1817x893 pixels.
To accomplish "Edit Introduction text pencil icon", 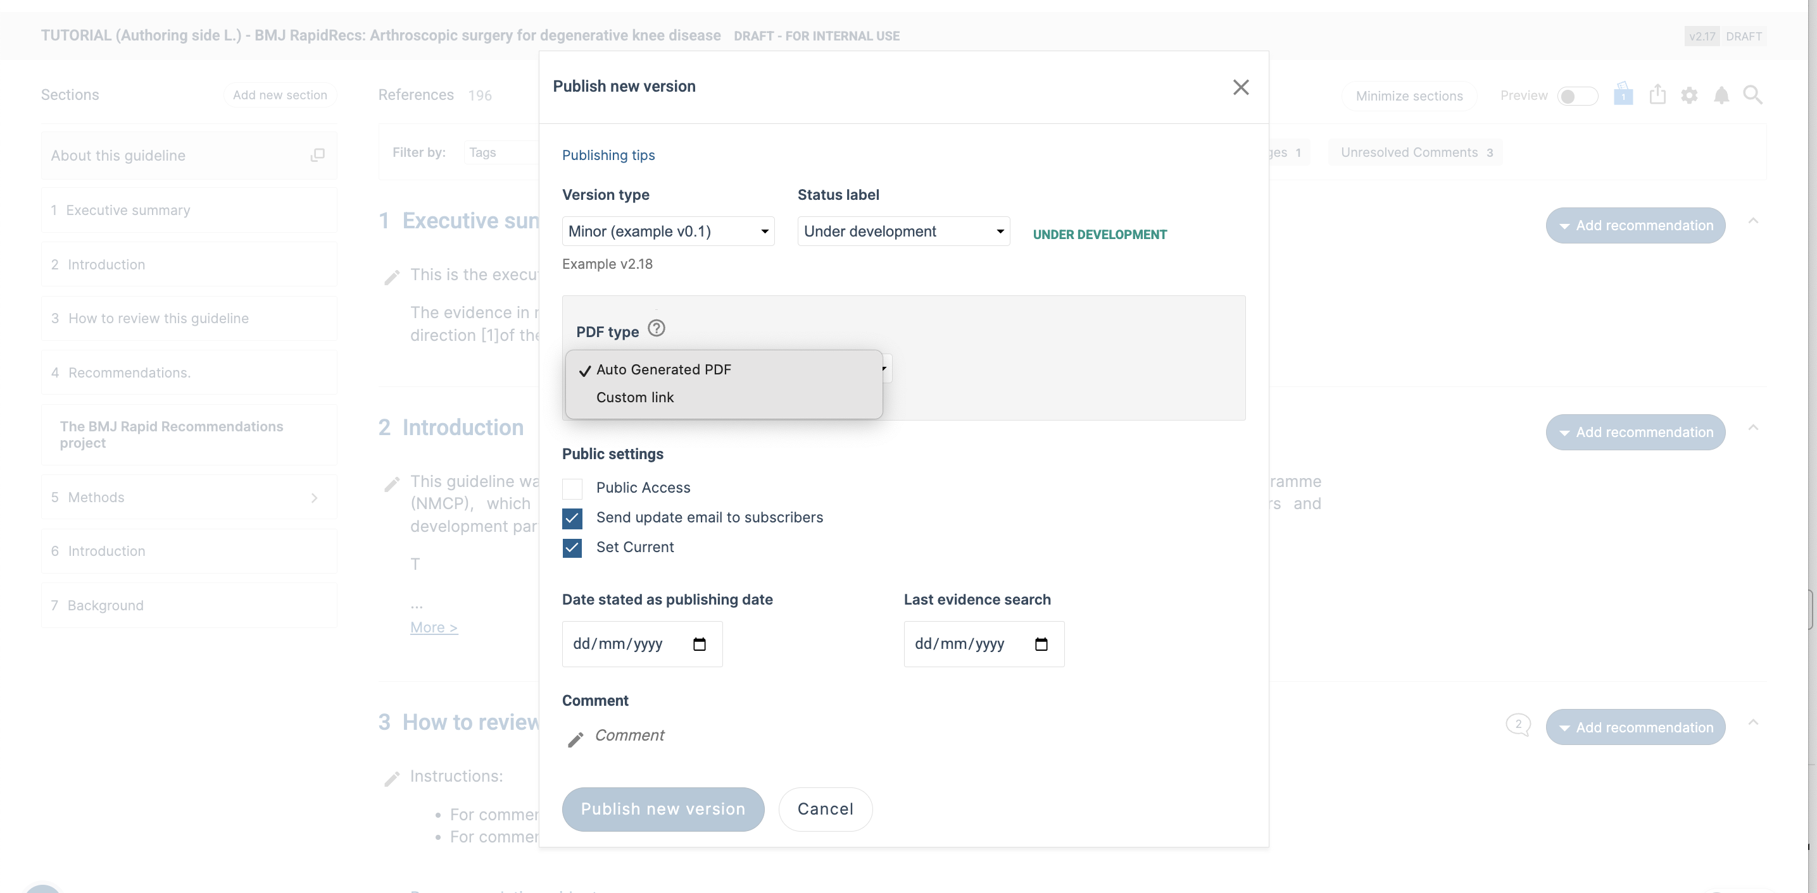I will (x=392, y=484).
